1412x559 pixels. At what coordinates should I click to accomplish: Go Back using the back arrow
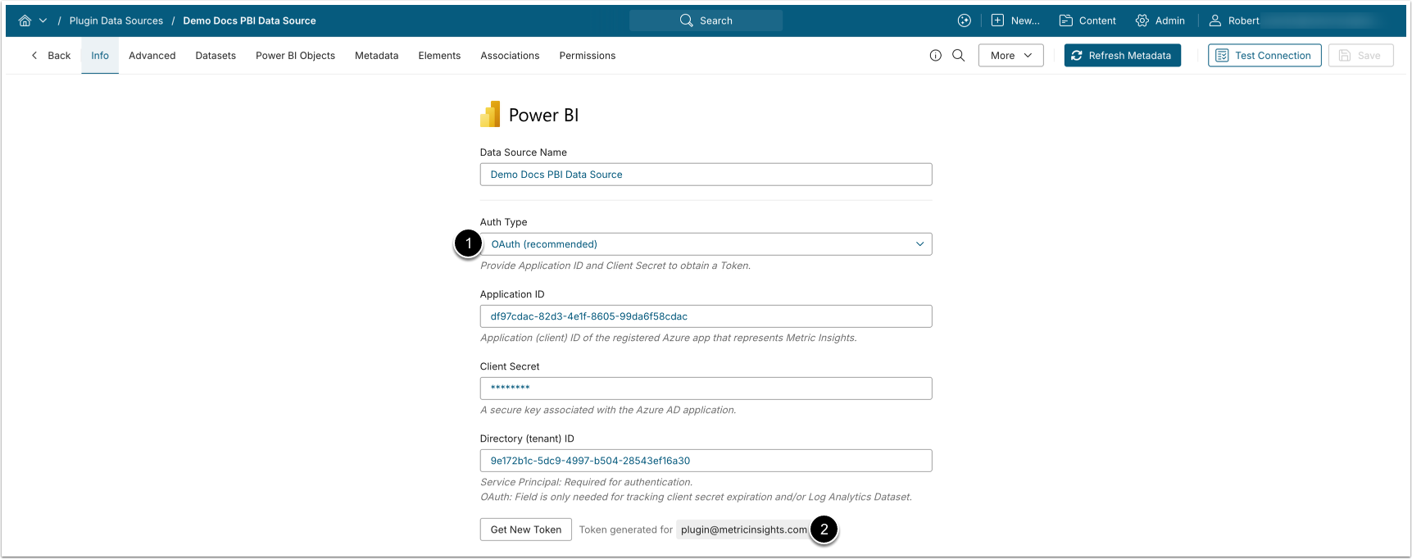point(51,56)
